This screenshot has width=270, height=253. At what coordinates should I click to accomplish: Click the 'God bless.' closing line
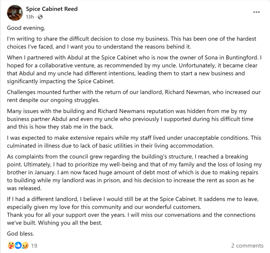(20, 234)
